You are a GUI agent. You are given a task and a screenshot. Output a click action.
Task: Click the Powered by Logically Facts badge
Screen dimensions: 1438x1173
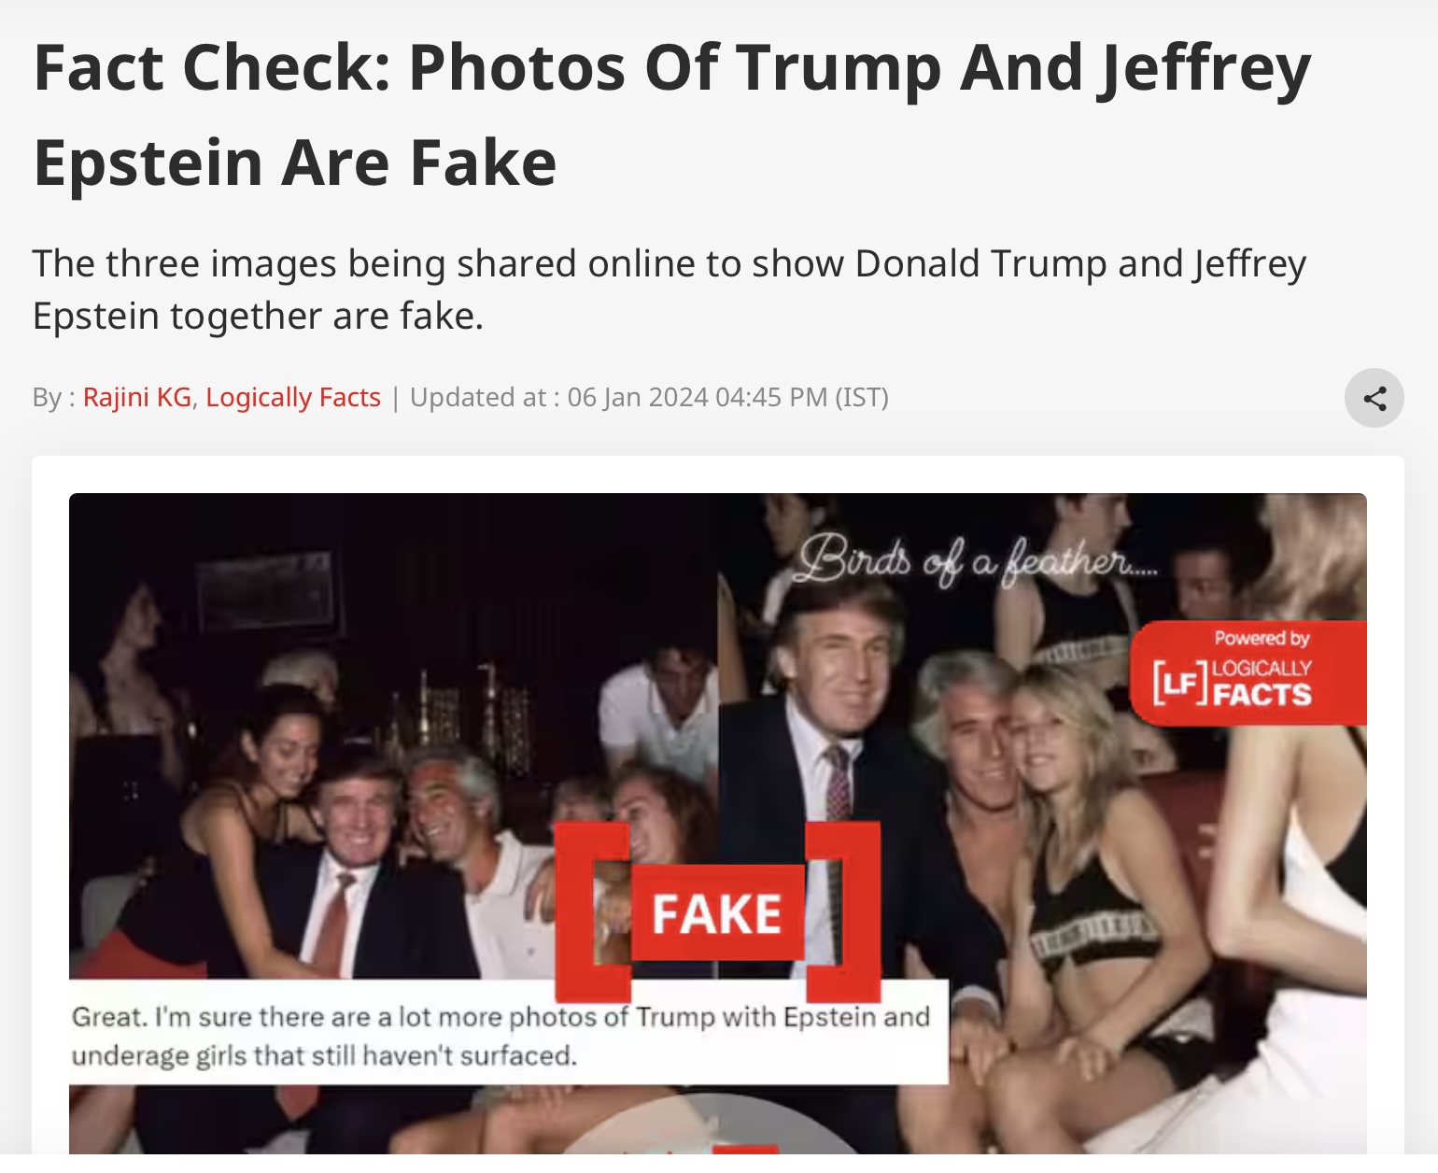pos(1248,672)
